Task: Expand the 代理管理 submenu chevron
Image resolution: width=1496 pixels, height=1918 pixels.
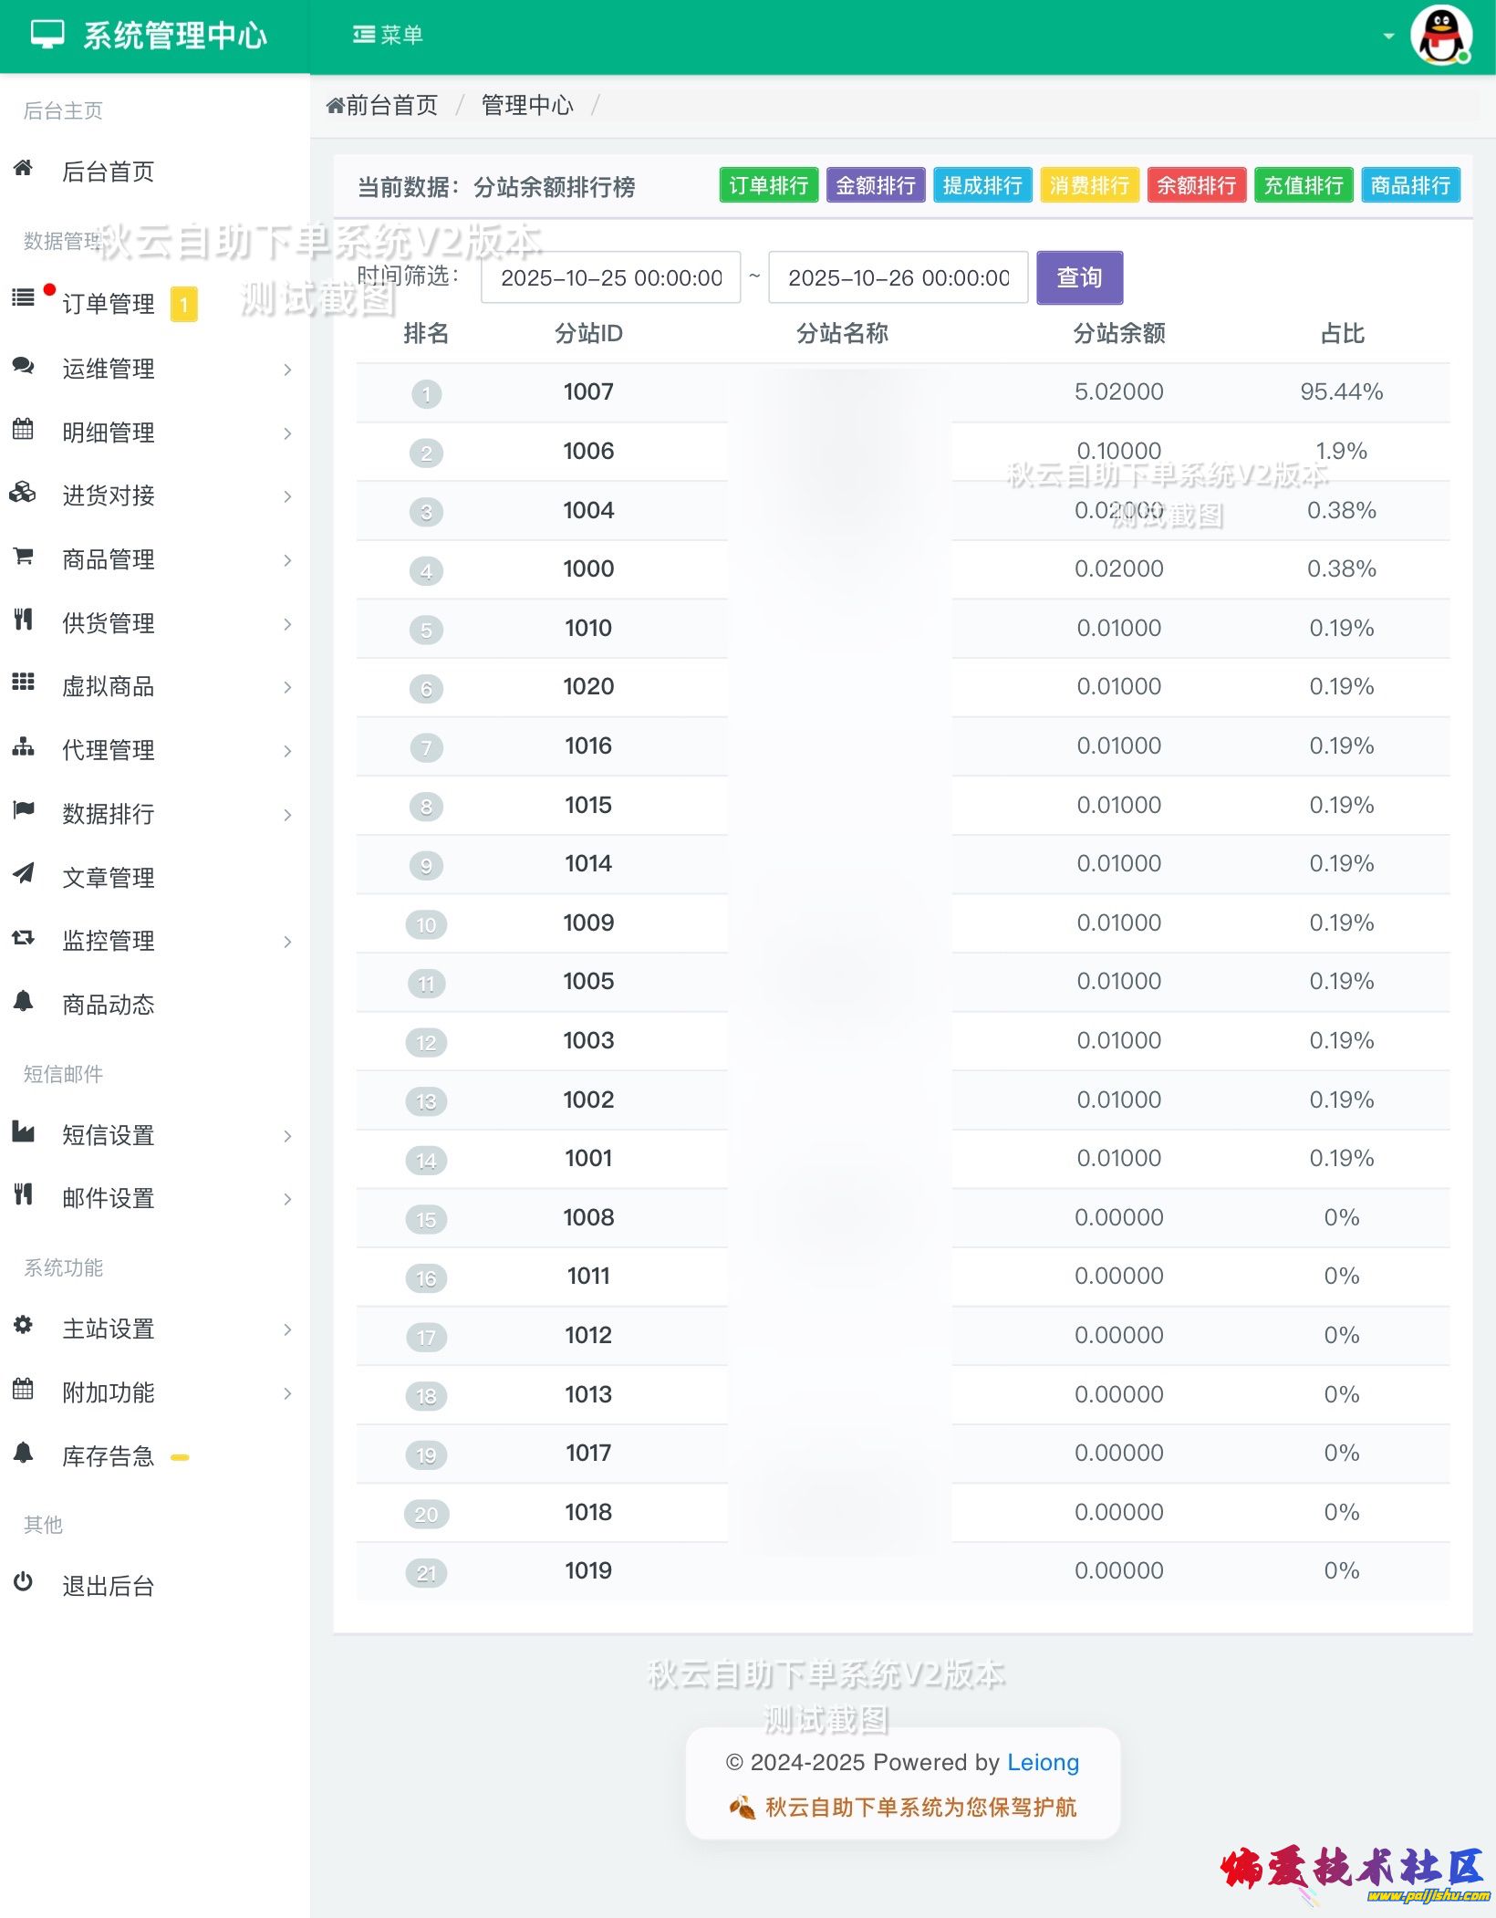Action: [287, 751]
